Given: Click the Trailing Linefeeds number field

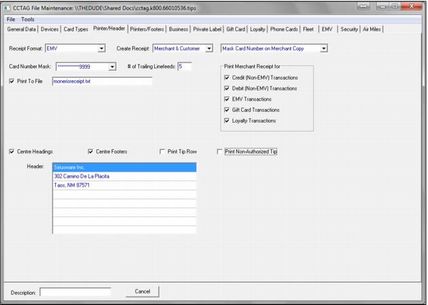Looking at the screenshot, I should click(185, 67).
